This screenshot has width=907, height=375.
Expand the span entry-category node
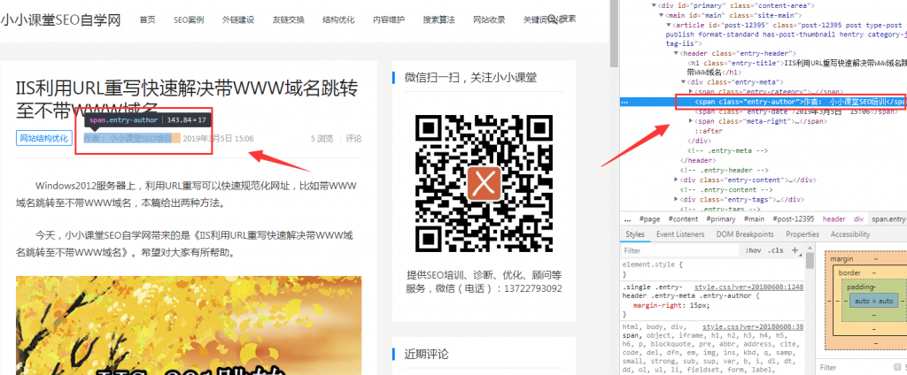click(691, 92)
